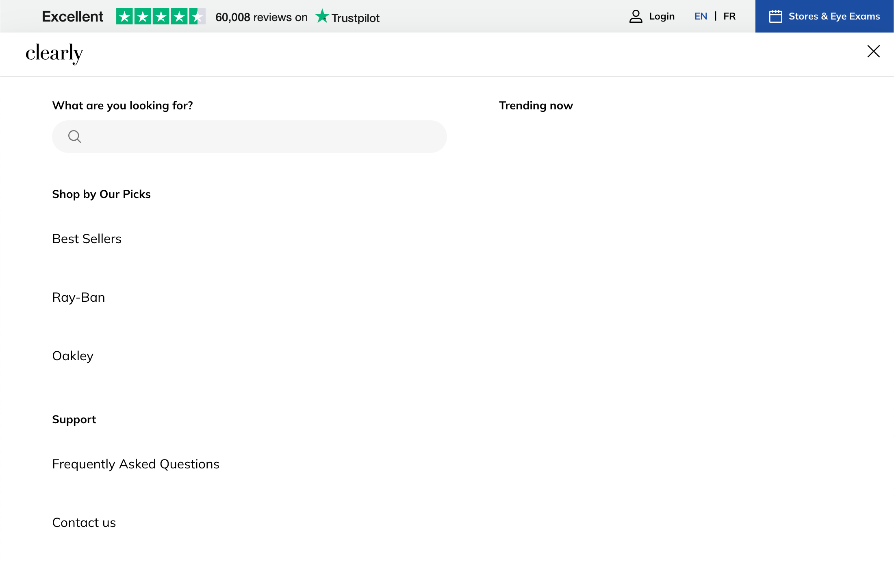
Task: Switch the site language to FR
Action: 729,16
